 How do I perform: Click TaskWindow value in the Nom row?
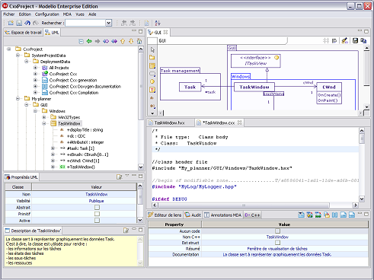point(96,194)
